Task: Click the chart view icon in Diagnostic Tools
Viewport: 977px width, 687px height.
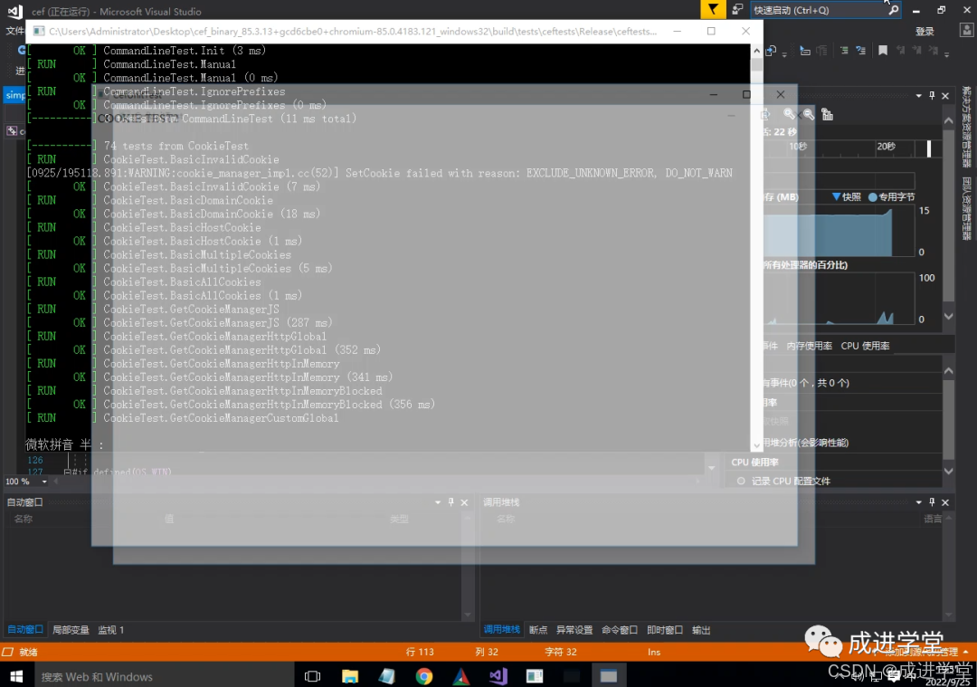Action: tap(828, 115)
